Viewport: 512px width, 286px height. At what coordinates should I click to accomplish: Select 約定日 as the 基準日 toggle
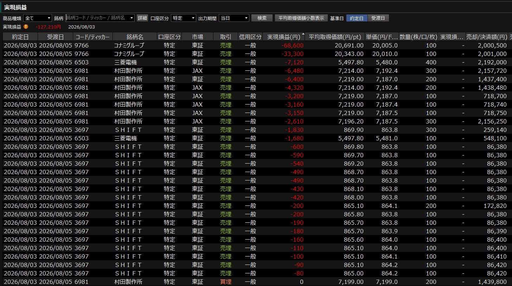tap(357, 18)
